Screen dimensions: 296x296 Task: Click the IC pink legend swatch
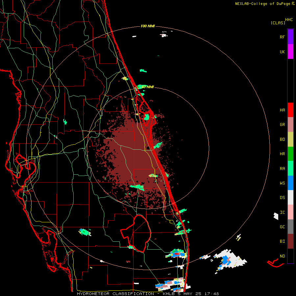pos(290,212)
